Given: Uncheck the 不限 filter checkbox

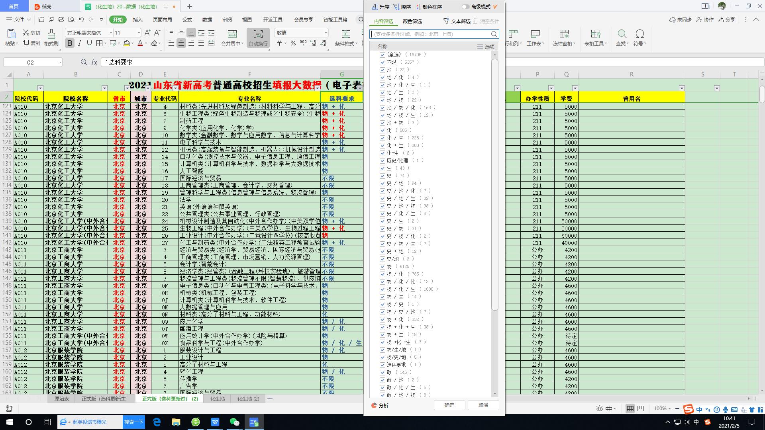Looking at the screenshot, I should click(382, 62).
